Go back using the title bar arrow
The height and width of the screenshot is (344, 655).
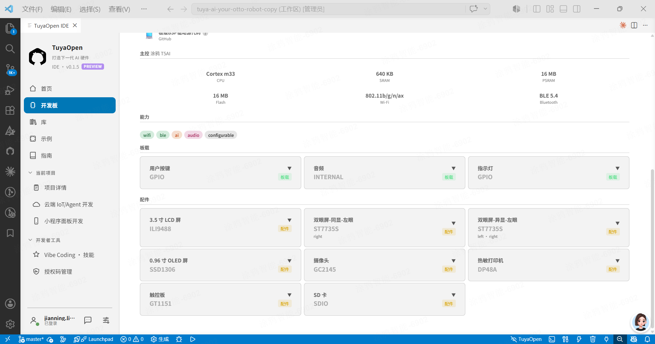click(x=171, y=9)
